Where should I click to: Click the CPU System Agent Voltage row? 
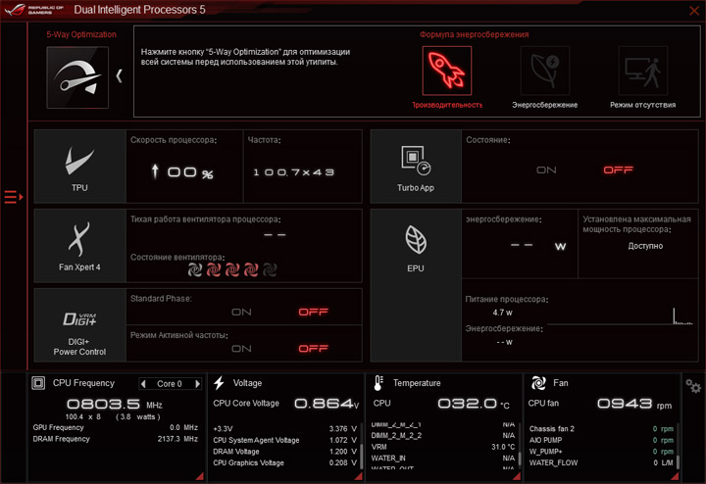pyautogui.click(x=284, y=440)
